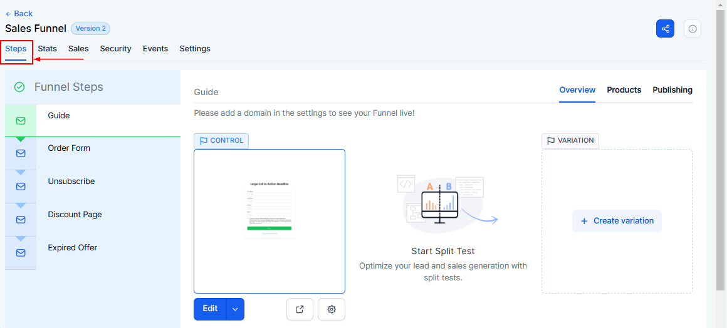Go to the Security tab
This screenshot has width=727, height=328.
(115, 49)
